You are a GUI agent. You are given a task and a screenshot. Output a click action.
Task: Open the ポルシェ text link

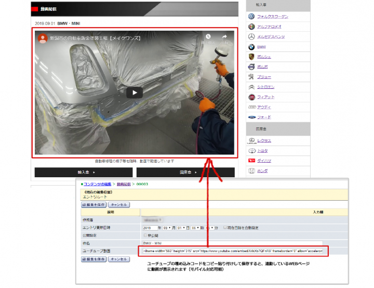[x=264, y=57]
